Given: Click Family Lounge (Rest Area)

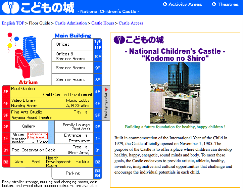Looking at the screenshot, I should [x=76, y=127].
